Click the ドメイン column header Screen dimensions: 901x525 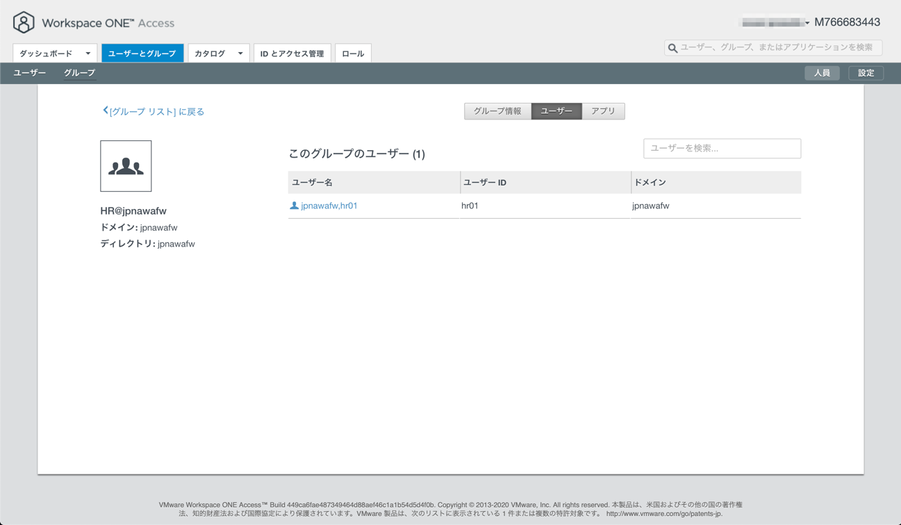pyautogui.click(x=716, y=182)
